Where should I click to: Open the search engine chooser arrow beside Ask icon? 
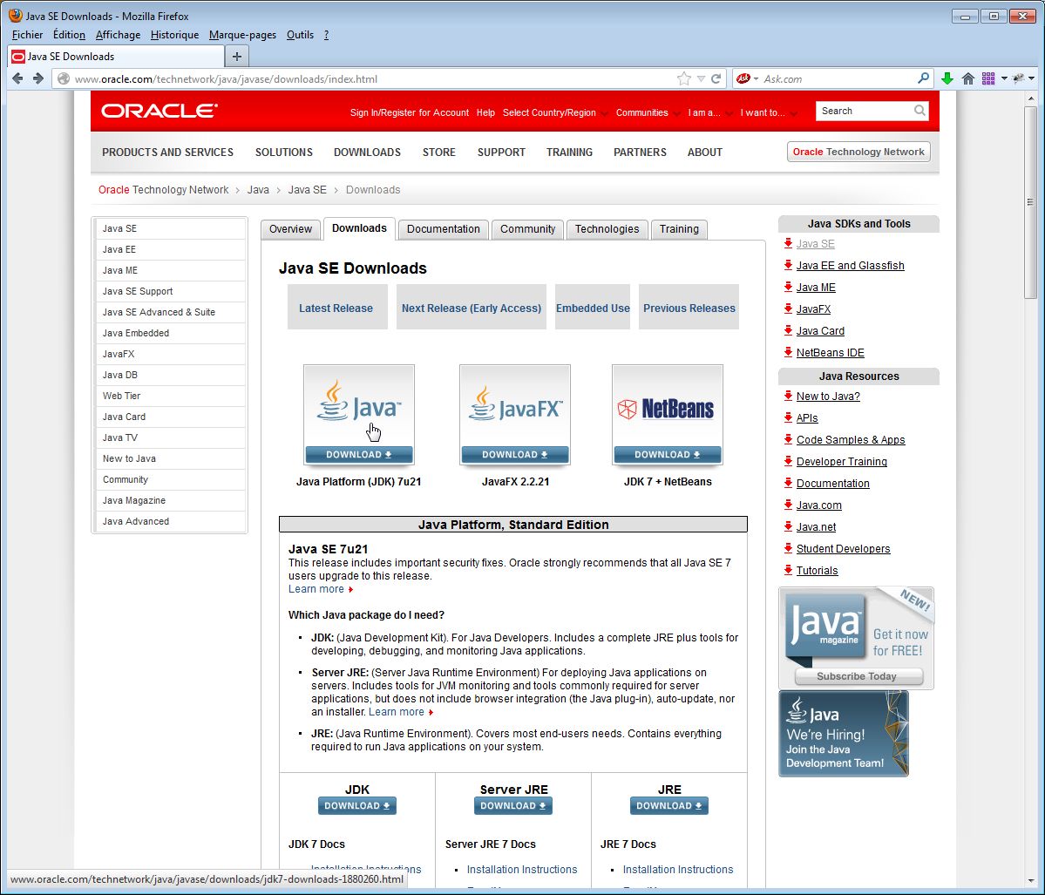756,78
